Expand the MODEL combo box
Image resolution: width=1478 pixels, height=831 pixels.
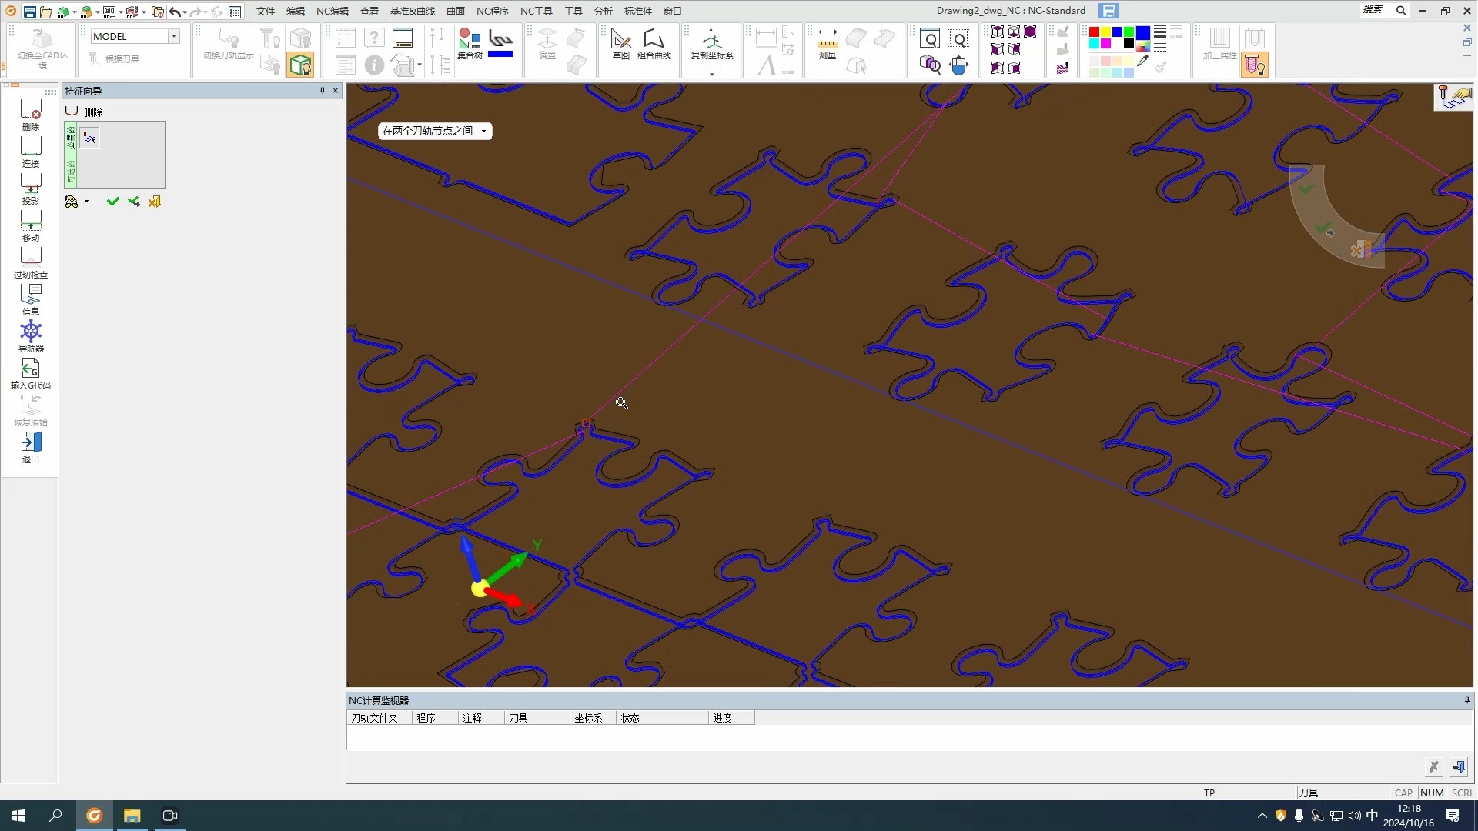tap(174, 36)
